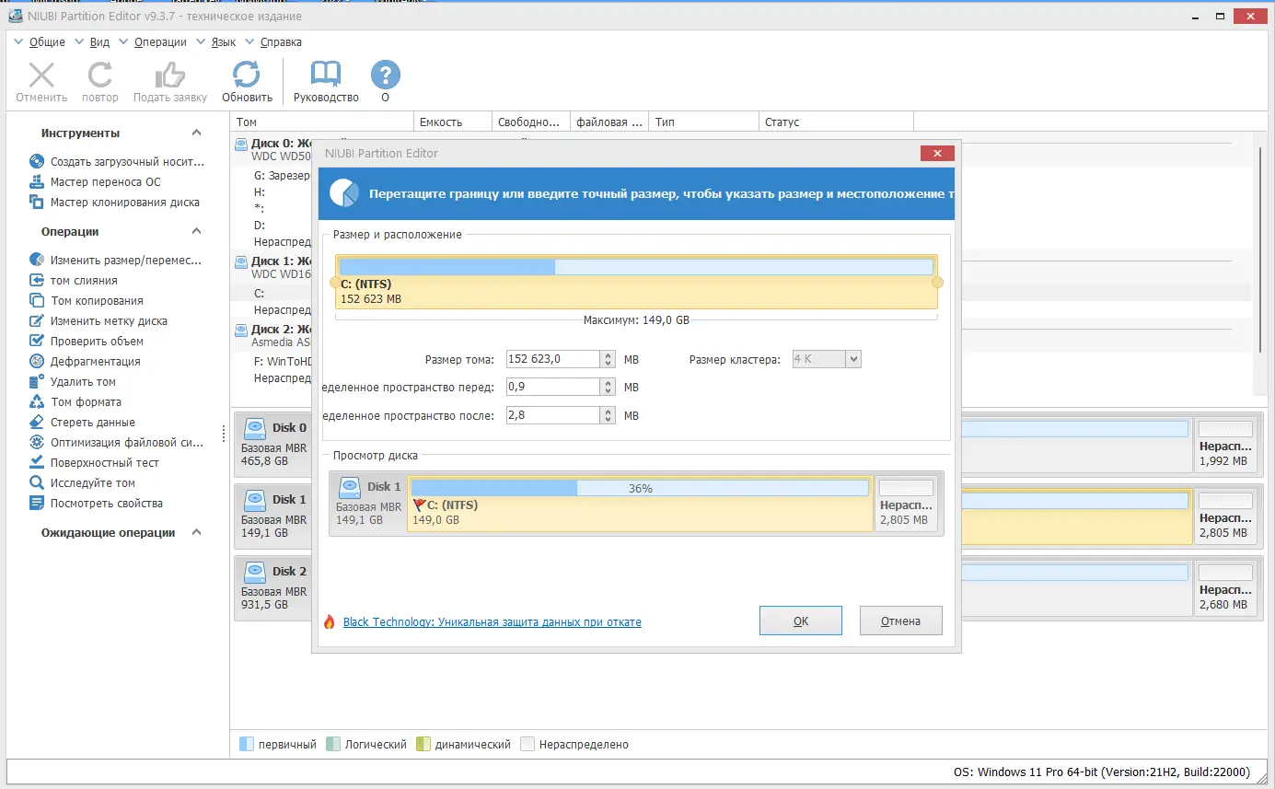Click the Обновить refresh icon
This screenshot has height=789, width=1275.
click(247, 75)
